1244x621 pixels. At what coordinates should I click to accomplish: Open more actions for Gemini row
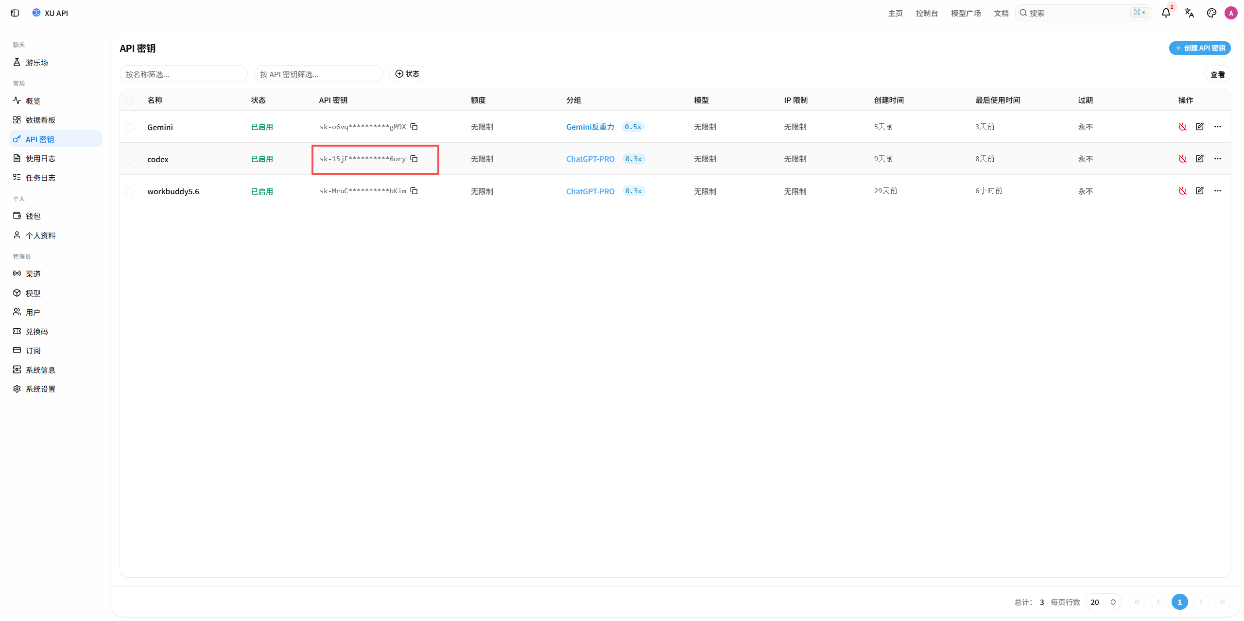pos(1218,127)
